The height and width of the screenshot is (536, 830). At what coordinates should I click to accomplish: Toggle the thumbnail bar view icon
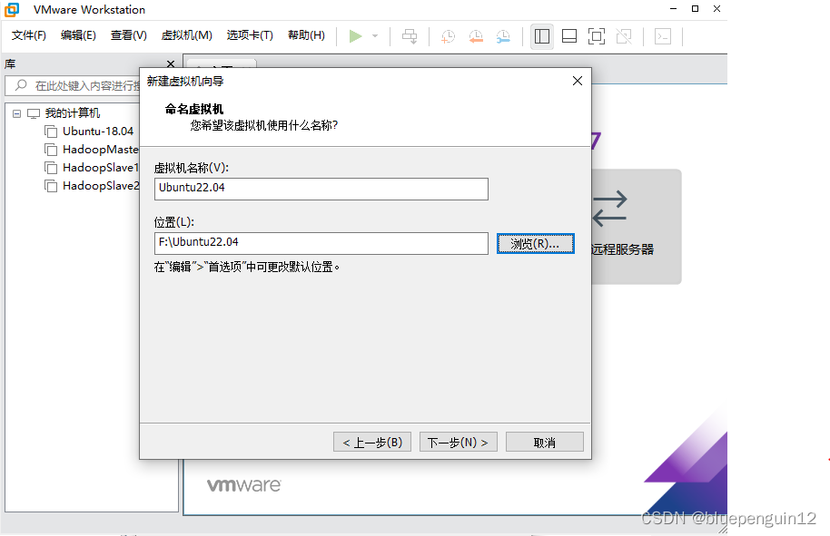(569, 36)
